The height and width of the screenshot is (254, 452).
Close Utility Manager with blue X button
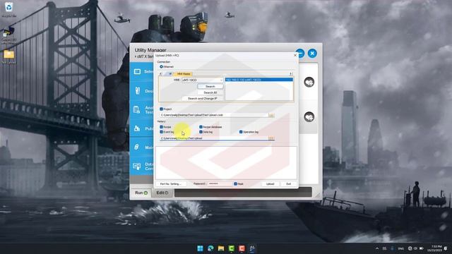pyautogui.click(x=312, y=54)
